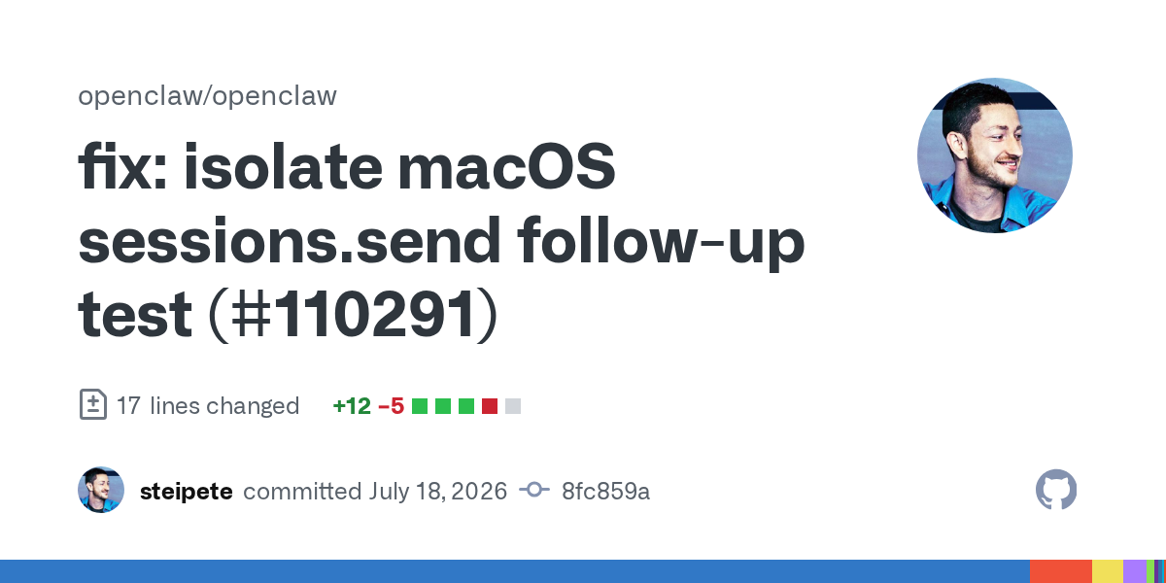Click the steipete username

186,491
